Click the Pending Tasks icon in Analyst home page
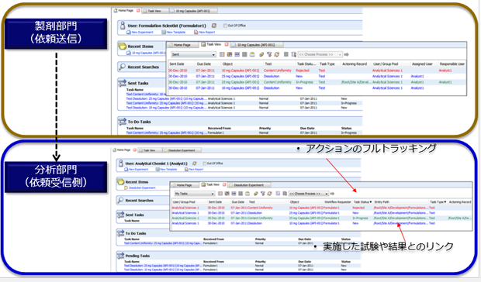 pyautogui.click(x=120, y=256)
